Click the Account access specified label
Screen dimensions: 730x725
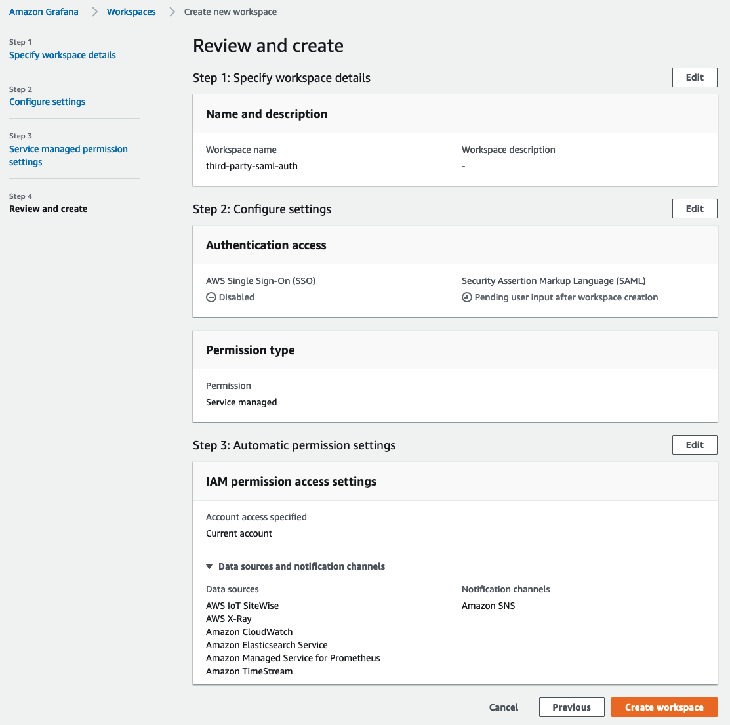[x=256, y=517]
